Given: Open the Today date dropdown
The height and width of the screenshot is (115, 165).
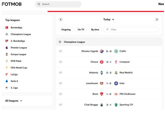Looking at the screenshot, I should pyautogui.click(x=108, y=20).
